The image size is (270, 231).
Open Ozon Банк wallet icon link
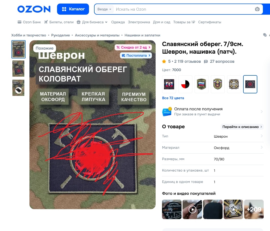(x=20, y=22)
